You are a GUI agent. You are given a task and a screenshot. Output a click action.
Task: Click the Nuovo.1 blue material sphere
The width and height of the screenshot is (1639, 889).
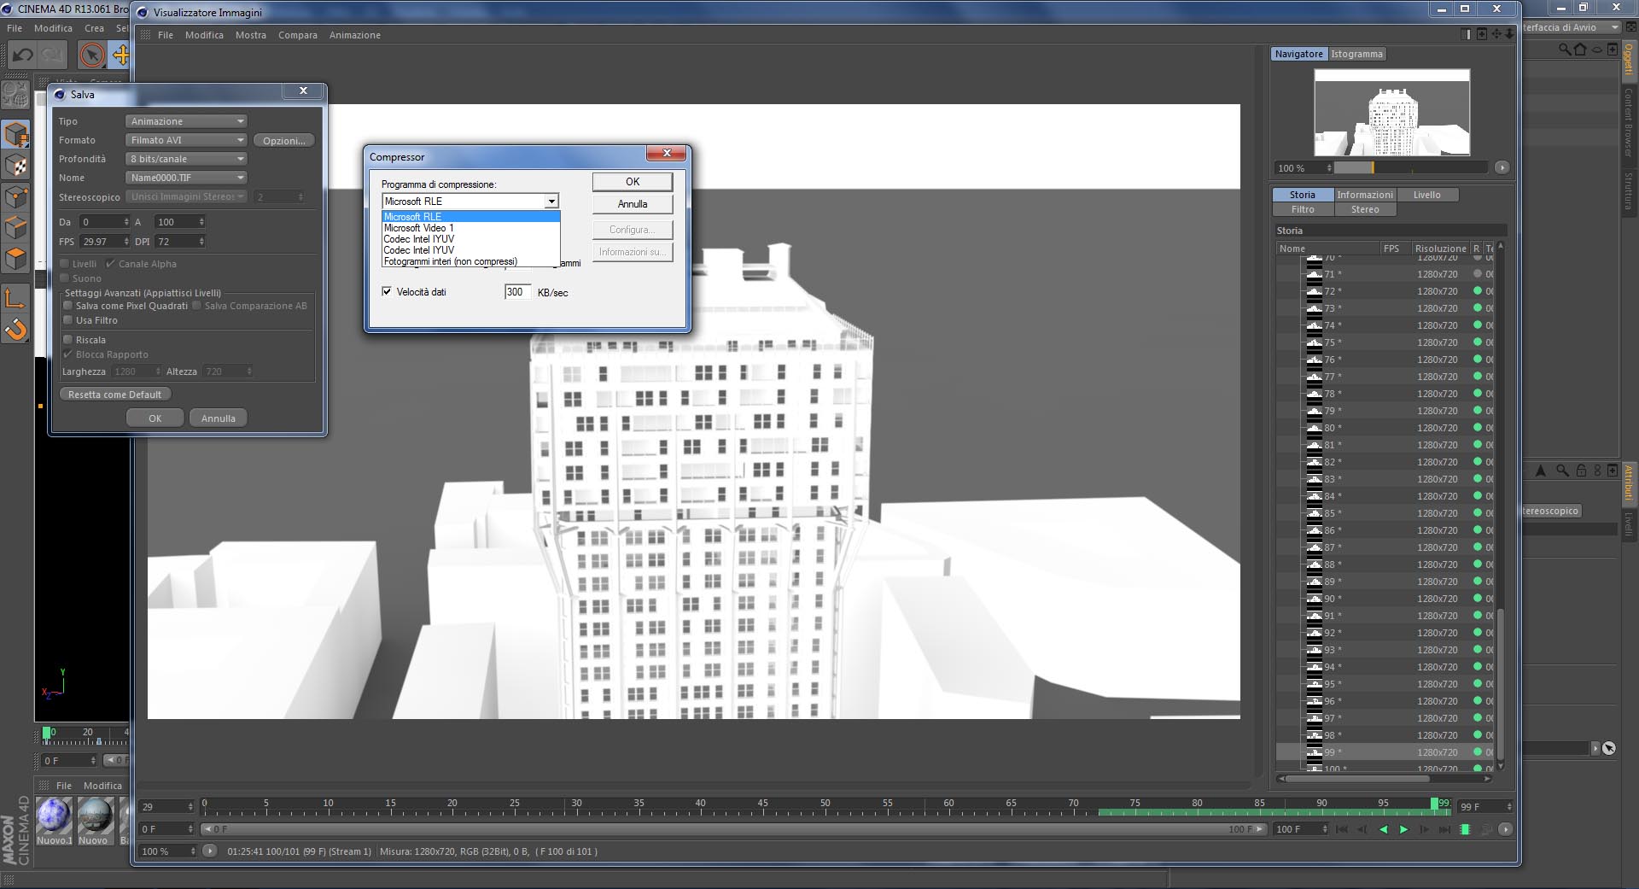click(x=55, y=816)
